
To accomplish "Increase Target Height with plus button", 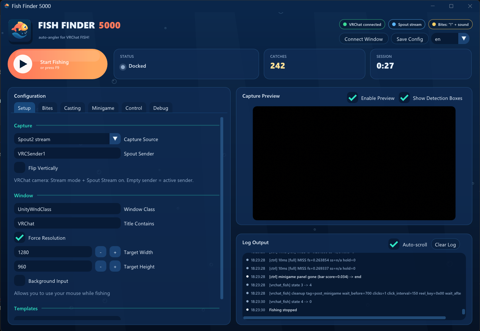I will pyautogui.click(x=115, y=267).
